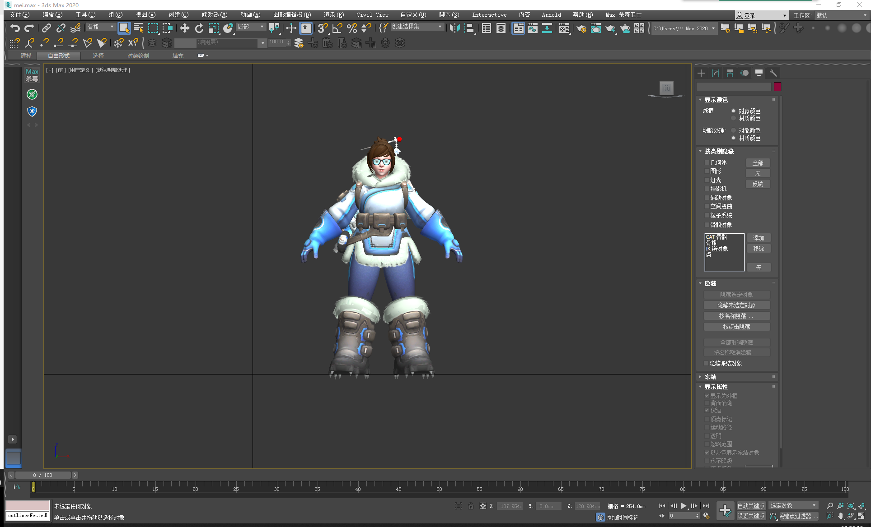871x527 pixels.
Task: Expand the 冻结 rollout
Action: click(710, 377)
